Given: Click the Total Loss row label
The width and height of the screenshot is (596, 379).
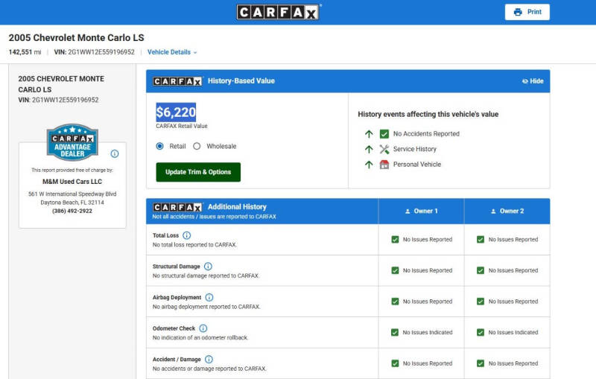Looking at the screenshot, I should [x=165, y=235].
